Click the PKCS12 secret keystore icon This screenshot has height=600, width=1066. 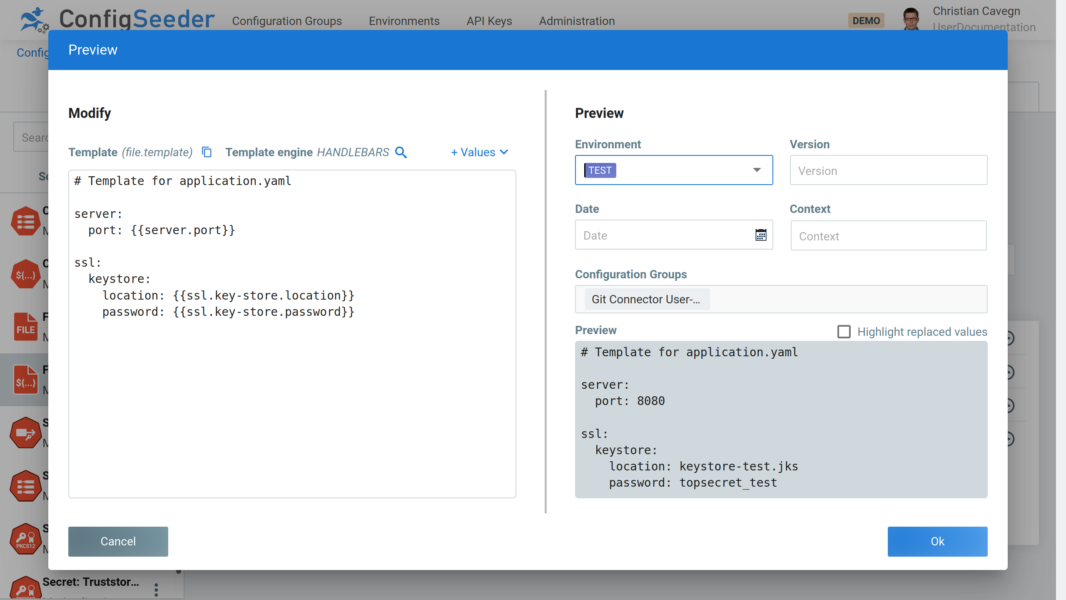[25, 538]
